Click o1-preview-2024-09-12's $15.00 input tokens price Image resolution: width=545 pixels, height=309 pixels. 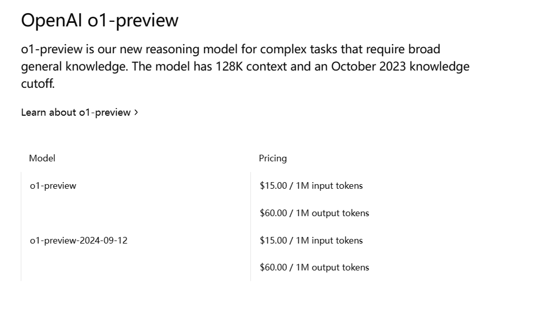click(x=311, y=241)
